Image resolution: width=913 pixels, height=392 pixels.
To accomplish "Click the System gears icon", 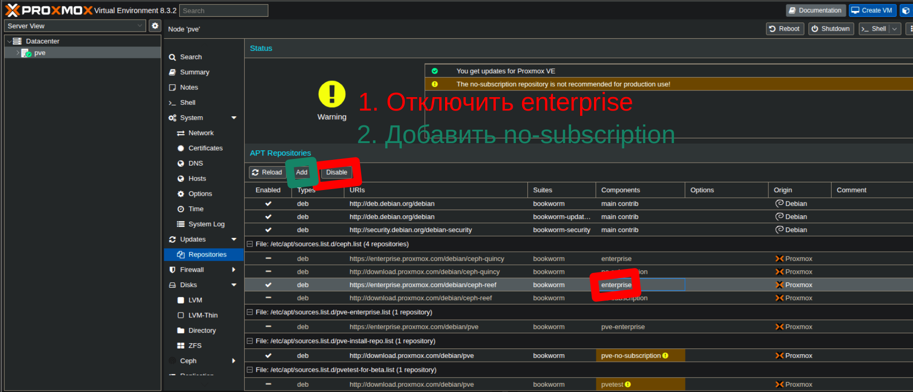I will tap(172, 118).
